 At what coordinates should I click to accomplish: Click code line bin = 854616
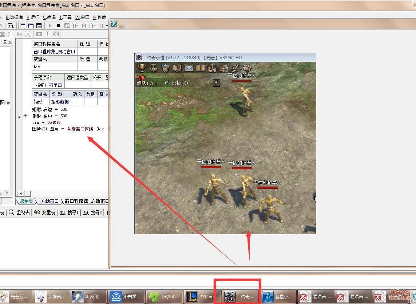(x=47, y=122)
